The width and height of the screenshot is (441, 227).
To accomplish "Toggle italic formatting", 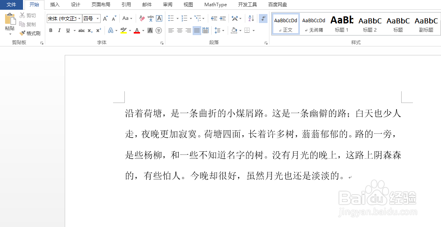I will (59, 30).
